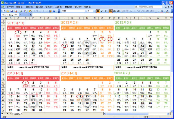Open the Fill Color dropdown arrow
Screen dimensions: 174x119
(x=164, y=11)
